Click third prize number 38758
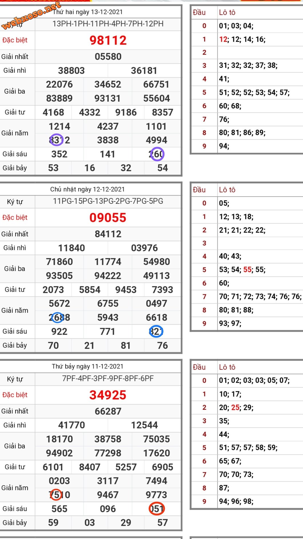Image resolution: width=303 pixels, height=539 pixels. (x=108, y=439)
